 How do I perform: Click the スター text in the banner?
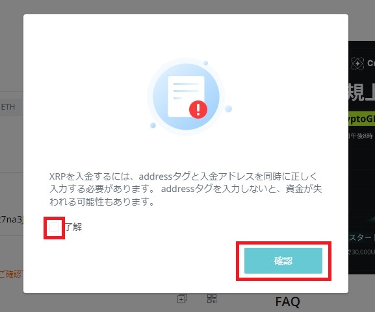[361, 237]
